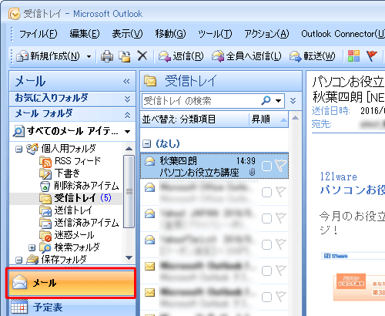Open the 表示(V) menu
The height and width of the screenshot is (316, 385).
(127, 34)
